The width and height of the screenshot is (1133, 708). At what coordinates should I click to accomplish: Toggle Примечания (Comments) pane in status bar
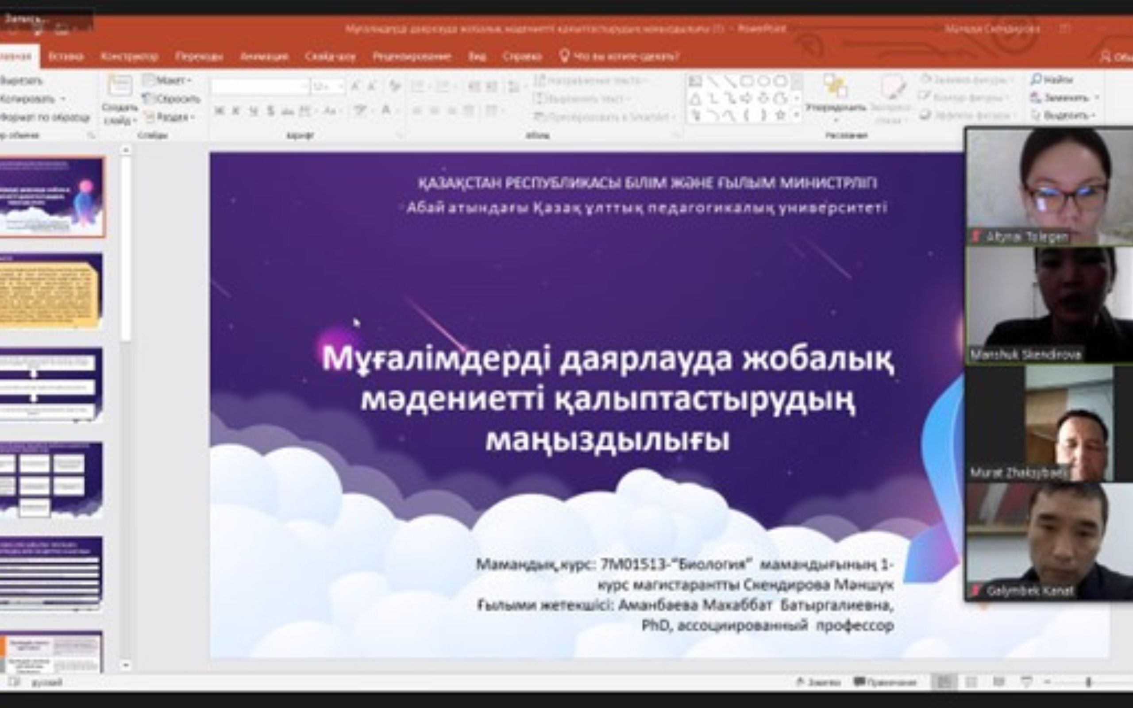pyautogui.click(x=885, y=682)
